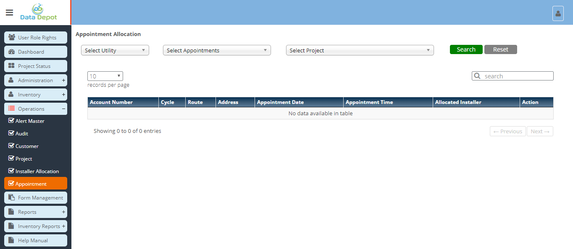This screenshot has height=249, width=573.
Task: Click the Form Management document icon
Action: [x=12, y=197]
